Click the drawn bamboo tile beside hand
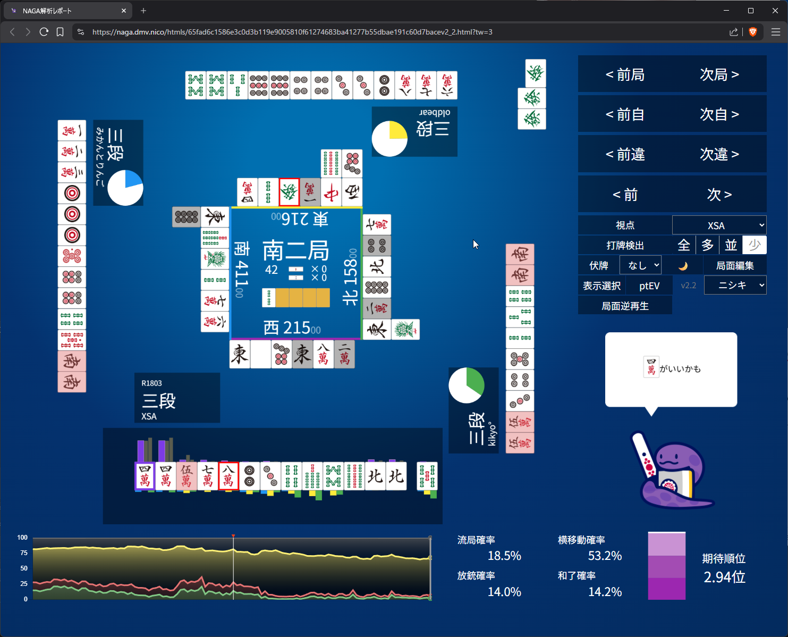This screenshot has width=788, height=637. (x=427, y=475)
